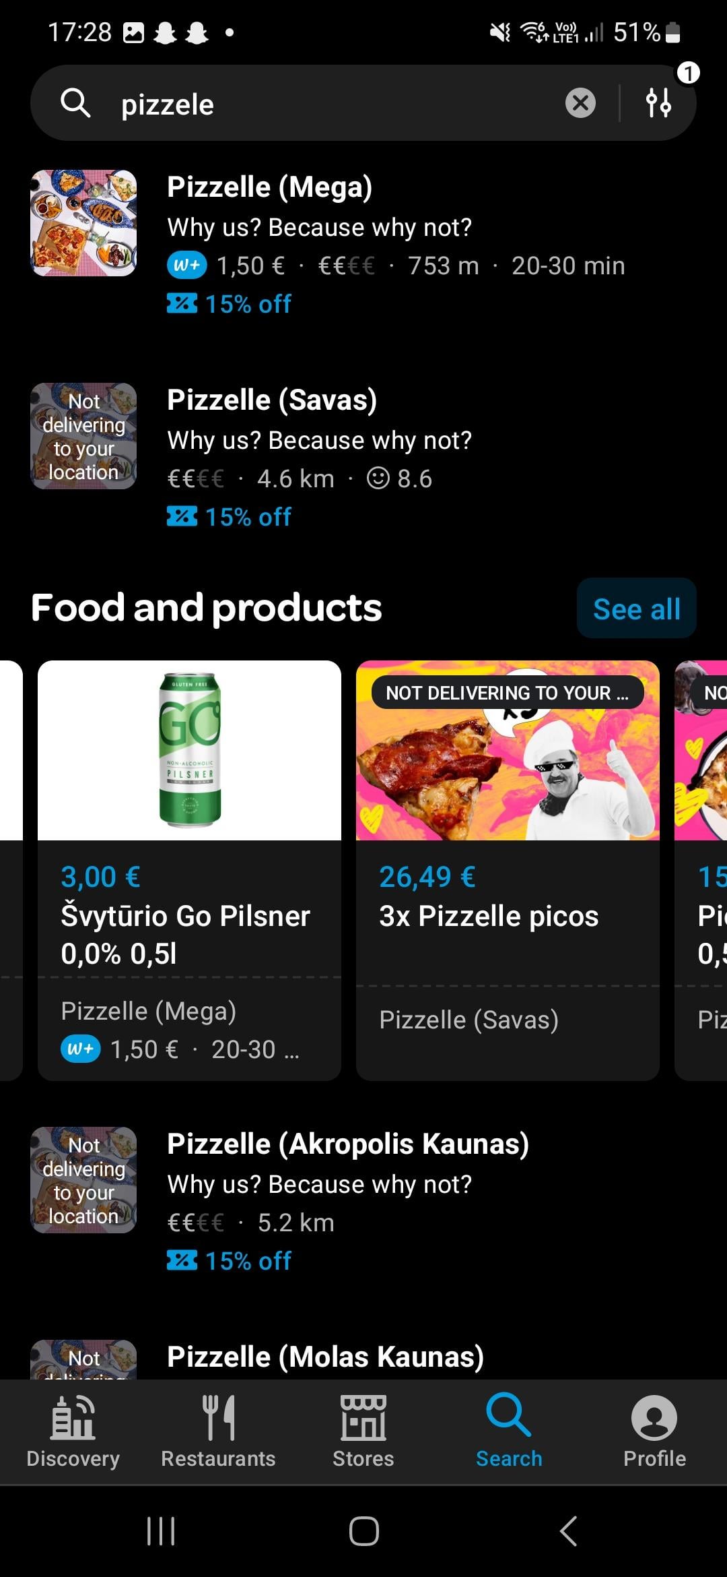See all food and products

tap(637, 608)
